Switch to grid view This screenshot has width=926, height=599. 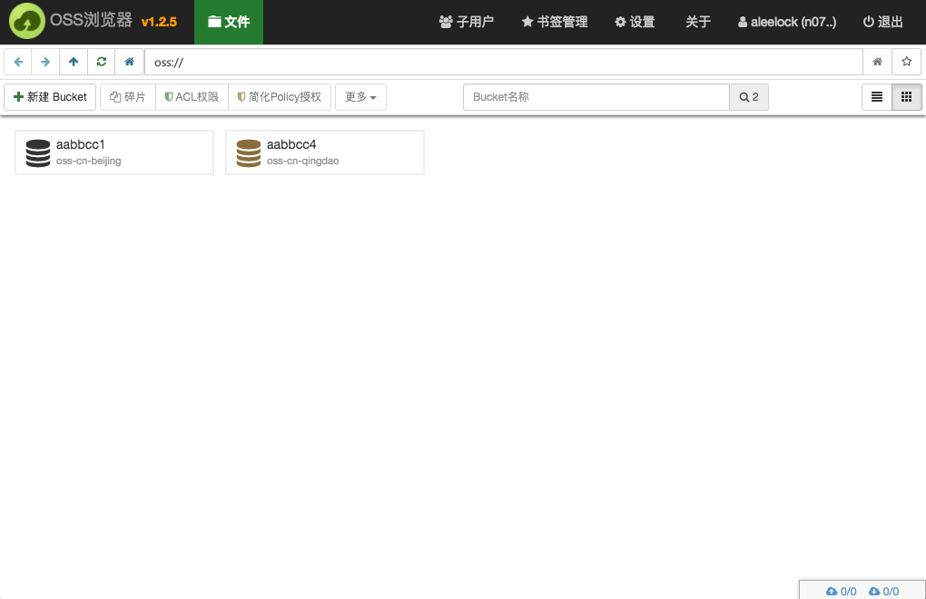tap(906, 96)
